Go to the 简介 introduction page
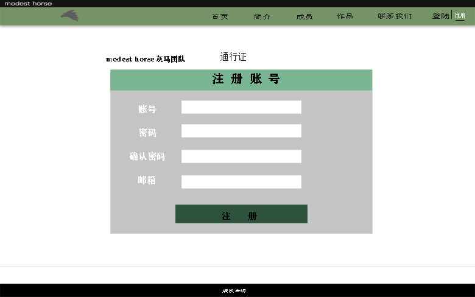The image size is (475, 297). point(262,16)
